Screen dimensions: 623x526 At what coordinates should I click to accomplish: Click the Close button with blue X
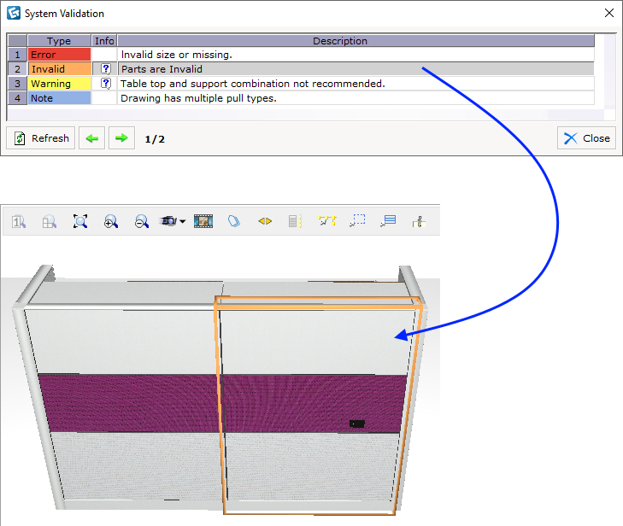point(586,138)
